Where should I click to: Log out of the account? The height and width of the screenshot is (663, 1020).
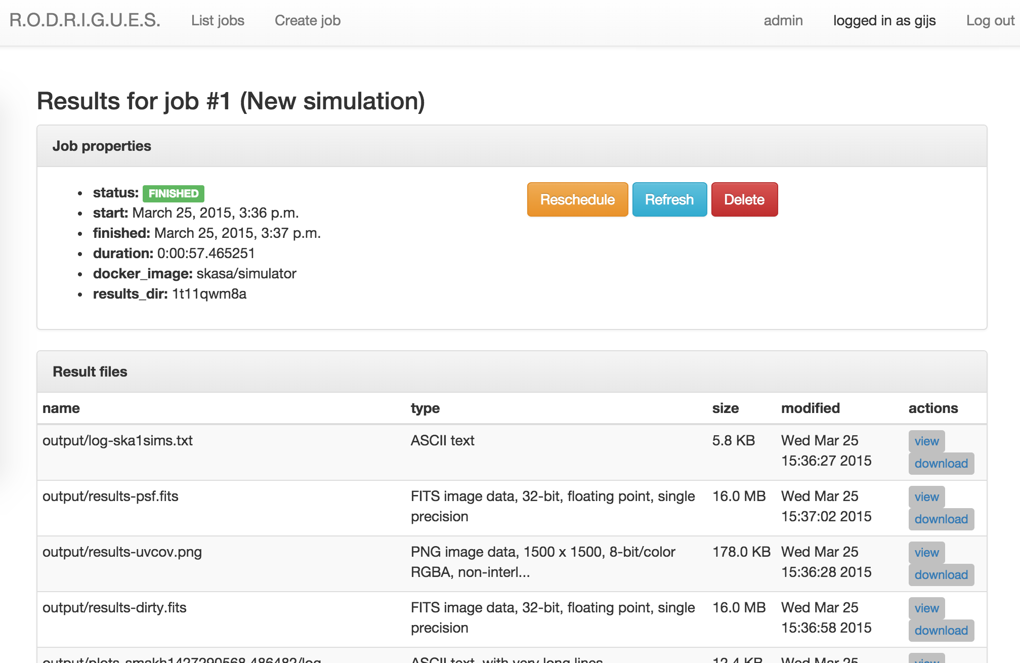(990, 20)
